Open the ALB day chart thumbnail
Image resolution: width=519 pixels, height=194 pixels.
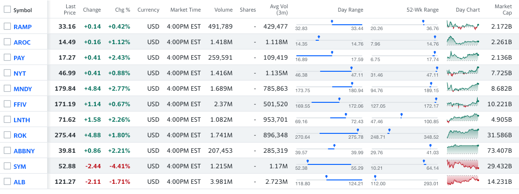pyautogui.click(x=462, y=181)
